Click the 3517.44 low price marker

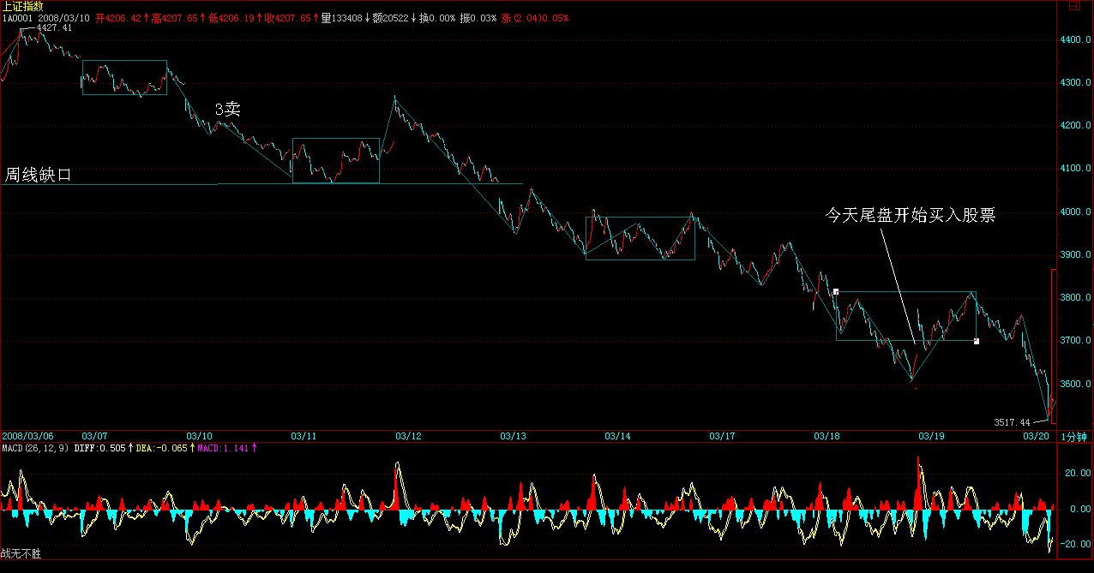(x=1011, y=422)
